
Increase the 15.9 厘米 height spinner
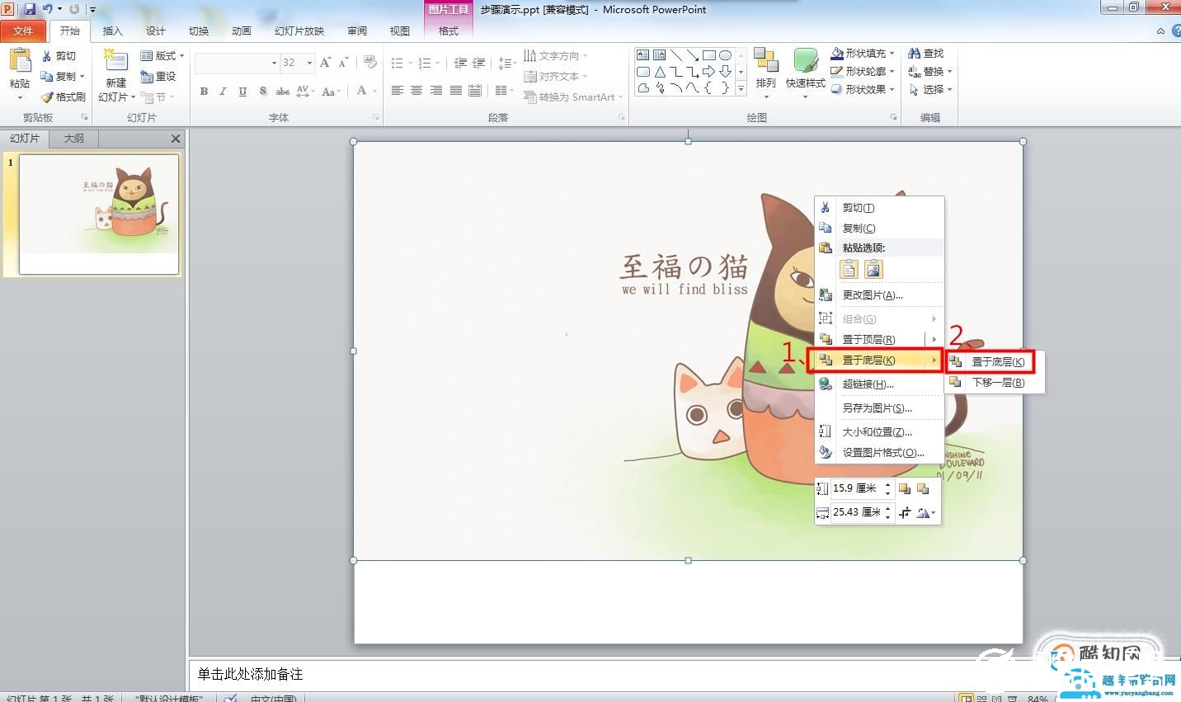pos(887,485)
